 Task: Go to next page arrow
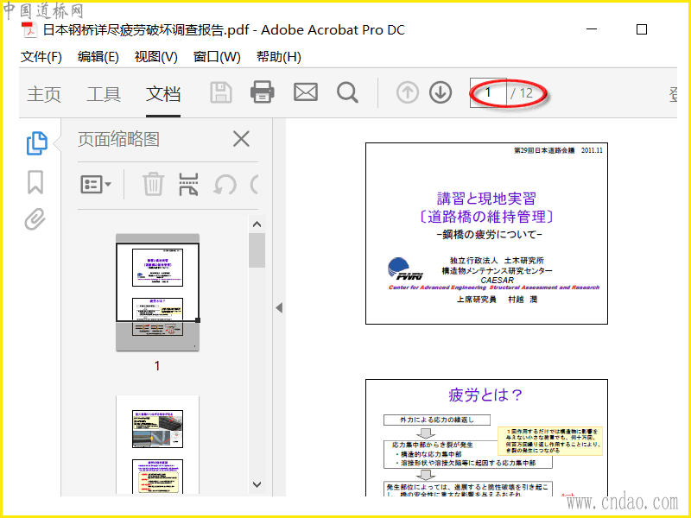pyautogui.click(x=441, y=93)
